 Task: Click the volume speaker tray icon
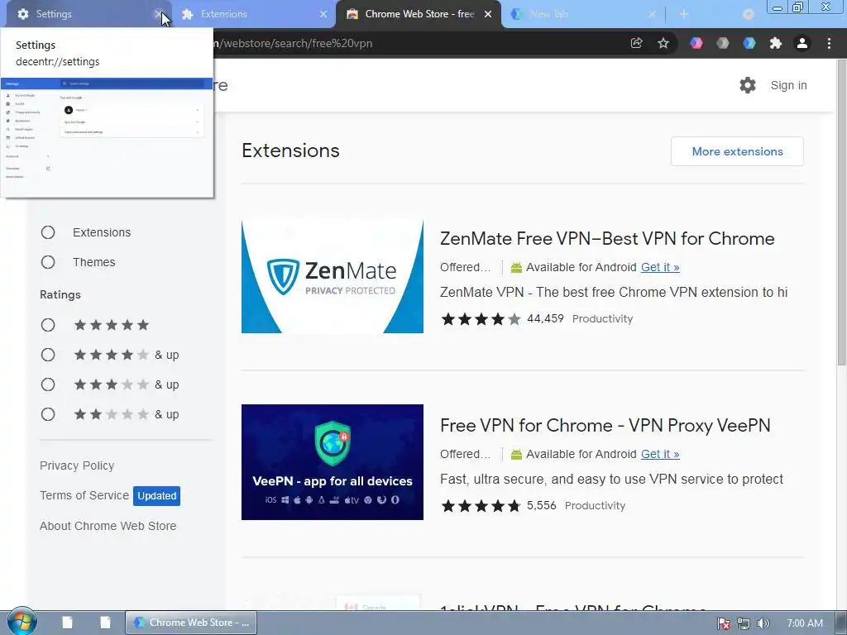763,623
